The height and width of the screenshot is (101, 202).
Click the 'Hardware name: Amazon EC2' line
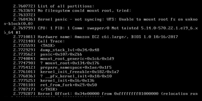108,37
